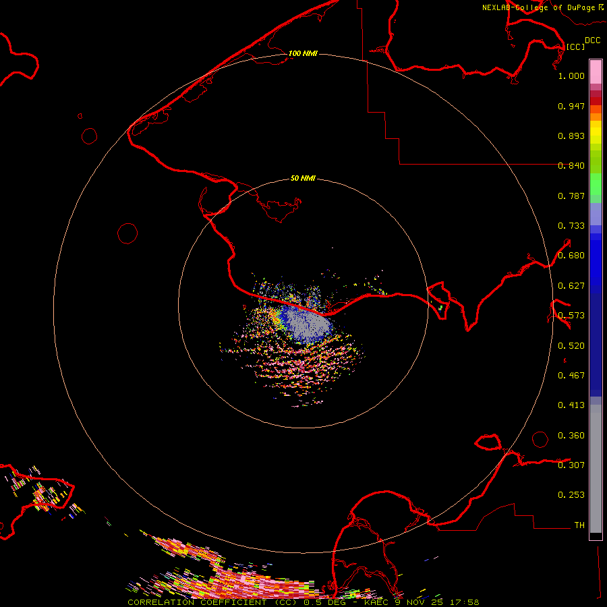Click the 0.893 color scale value

coord(571,136)
